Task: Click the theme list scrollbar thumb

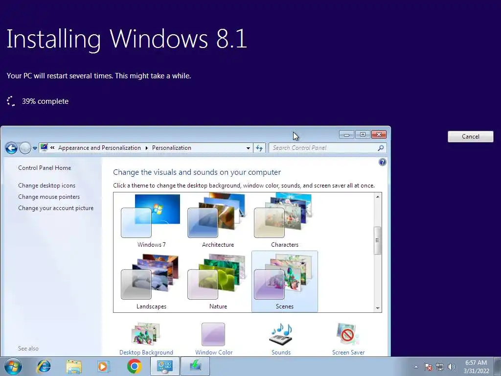Action: (x=378, y=240)
